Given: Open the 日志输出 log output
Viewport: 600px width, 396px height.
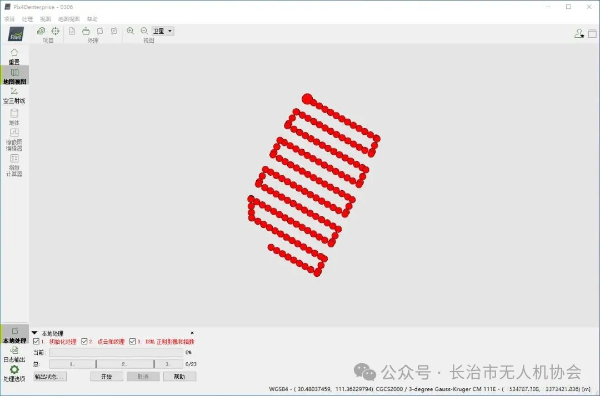Looking at the screenshot, I should (x=14, y=355).
